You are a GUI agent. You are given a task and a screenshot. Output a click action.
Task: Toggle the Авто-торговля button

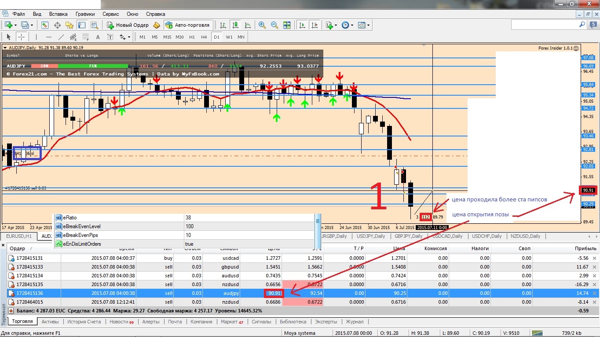pyautogui.click(x=188, y=25)
